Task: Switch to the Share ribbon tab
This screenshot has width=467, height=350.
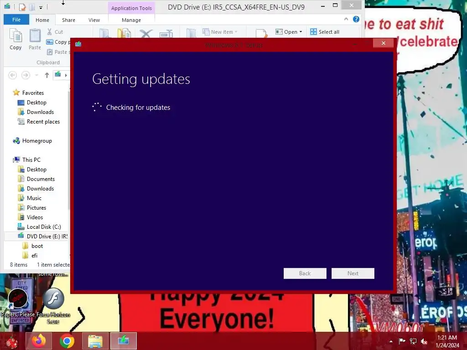Action: [68, 20]
